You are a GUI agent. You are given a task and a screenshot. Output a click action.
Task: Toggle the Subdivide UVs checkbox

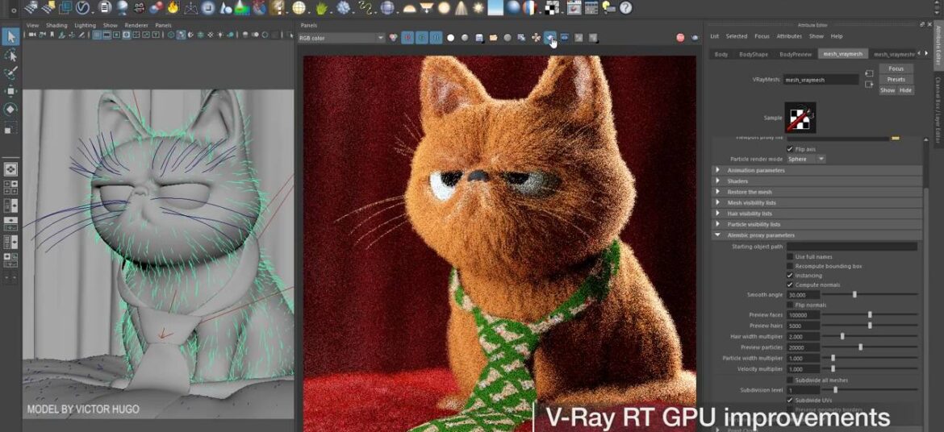click(790, 400)
